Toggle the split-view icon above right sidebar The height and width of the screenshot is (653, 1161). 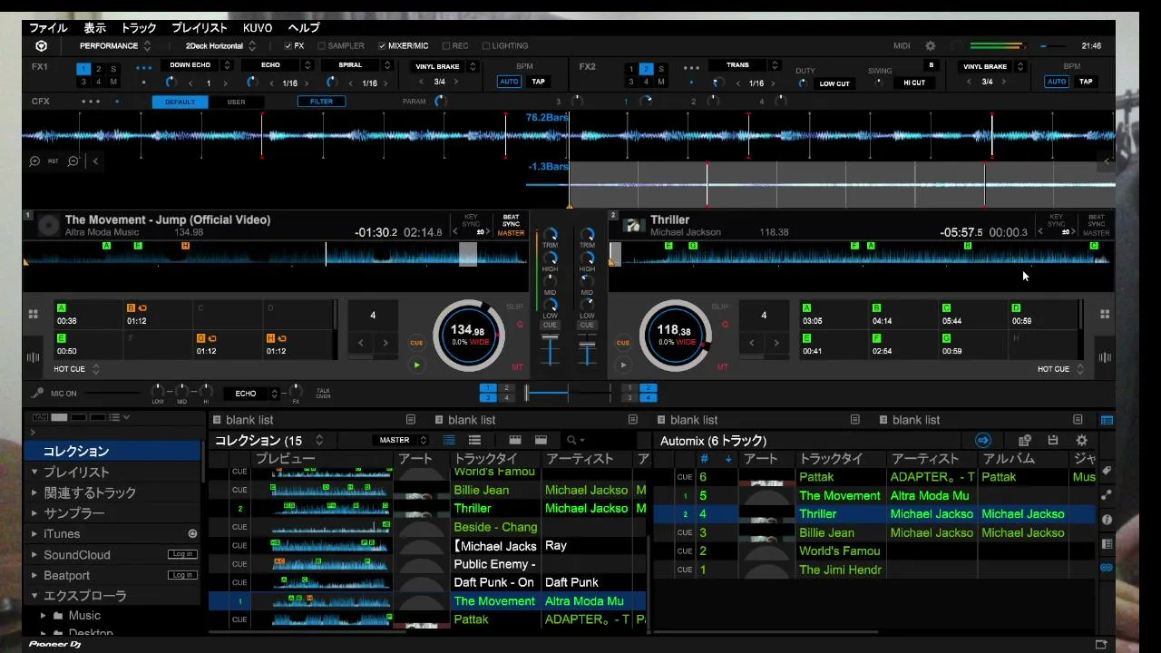click(1107, 420)
